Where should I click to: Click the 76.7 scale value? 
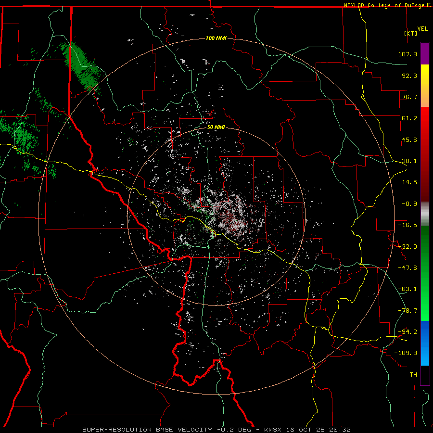(409, 97)
